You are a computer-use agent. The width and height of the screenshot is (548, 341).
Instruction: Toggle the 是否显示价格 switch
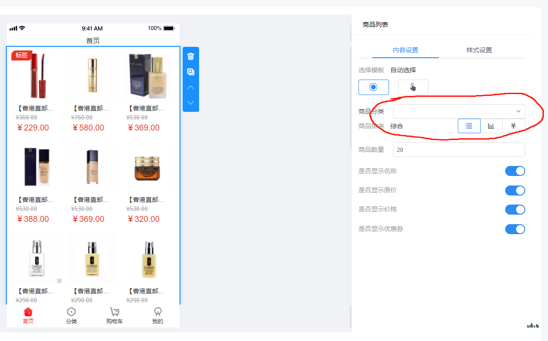coord(515,210)
